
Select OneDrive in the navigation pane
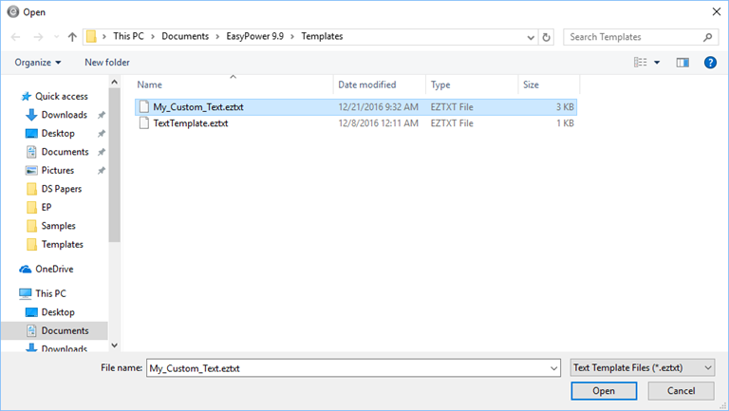click(x=56, y=269)
